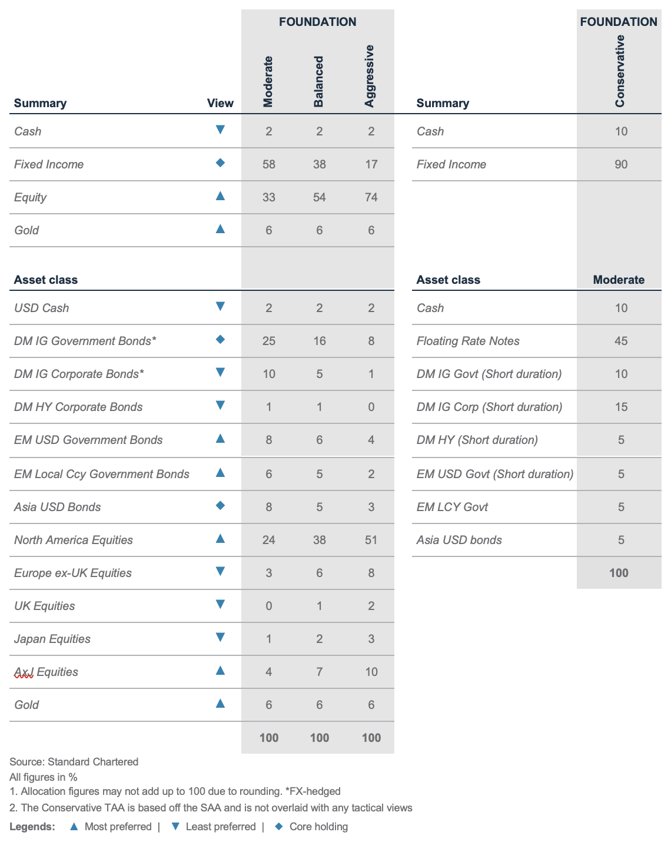Click the up-triangle icon beside AxJ Equities
671x842 pixels.
pos(220,670)
